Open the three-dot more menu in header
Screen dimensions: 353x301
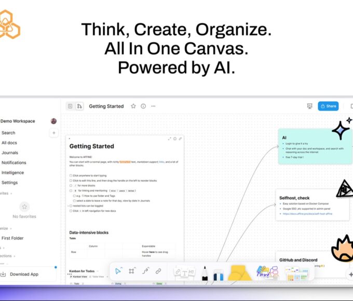(x=153, y=106)
